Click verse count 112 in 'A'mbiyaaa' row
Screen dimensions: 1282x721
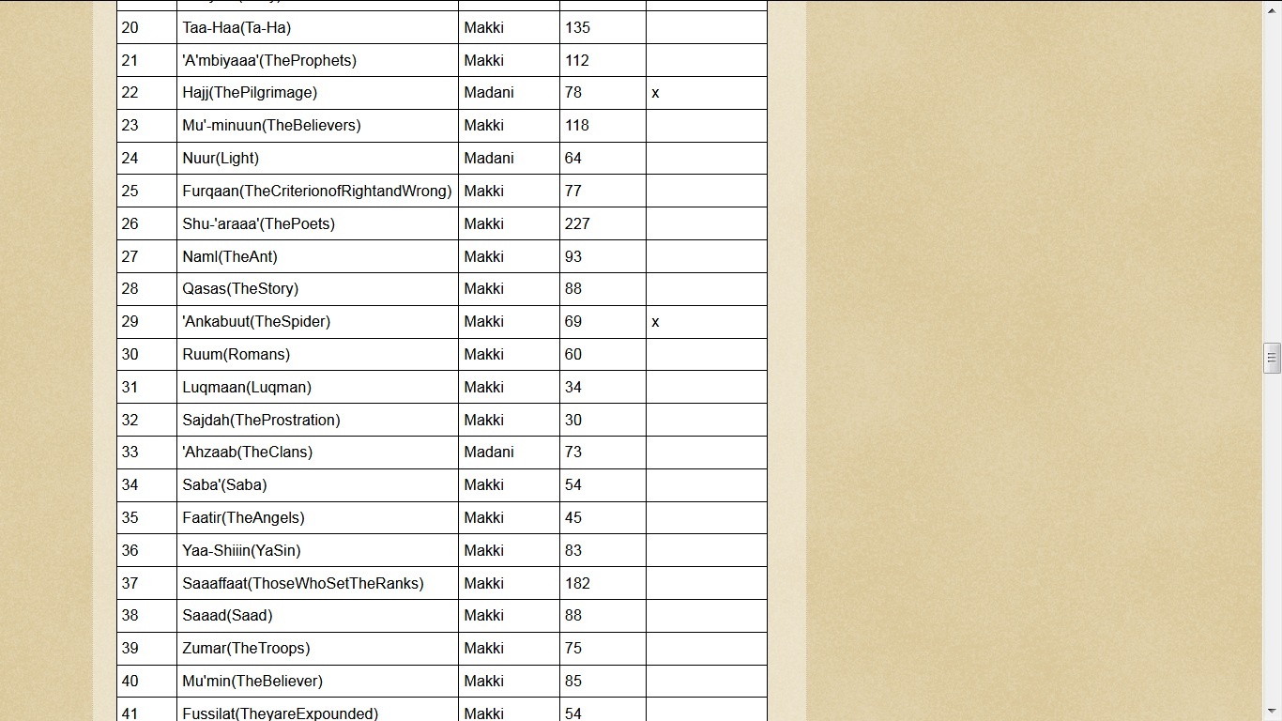(577, 60)
